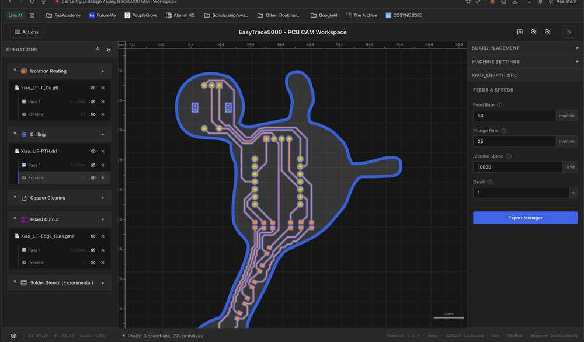This screenshot has width=584, height=342.
Task: Show hidden Pass 1 of Xiao_LIF-F_Cu.gtl
Action: (x=93, y=102)
